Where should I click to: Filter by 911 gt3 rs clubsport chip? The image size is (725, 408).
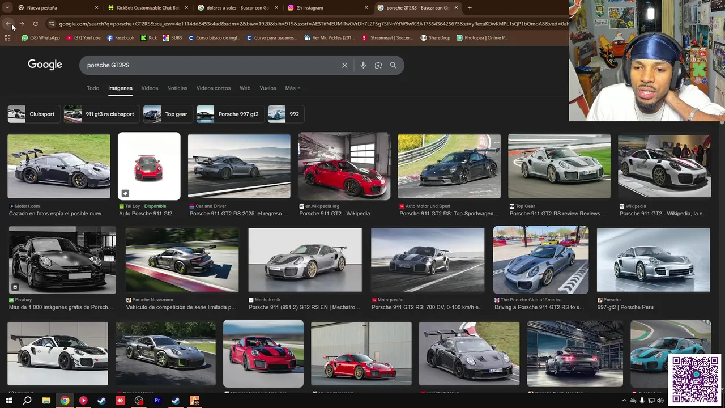click(x=101, y=114)
